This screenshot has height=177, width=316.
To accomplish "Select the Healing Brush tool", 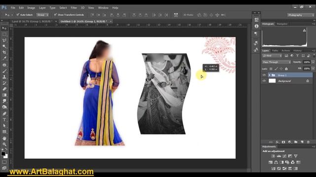I will point(4,65).
